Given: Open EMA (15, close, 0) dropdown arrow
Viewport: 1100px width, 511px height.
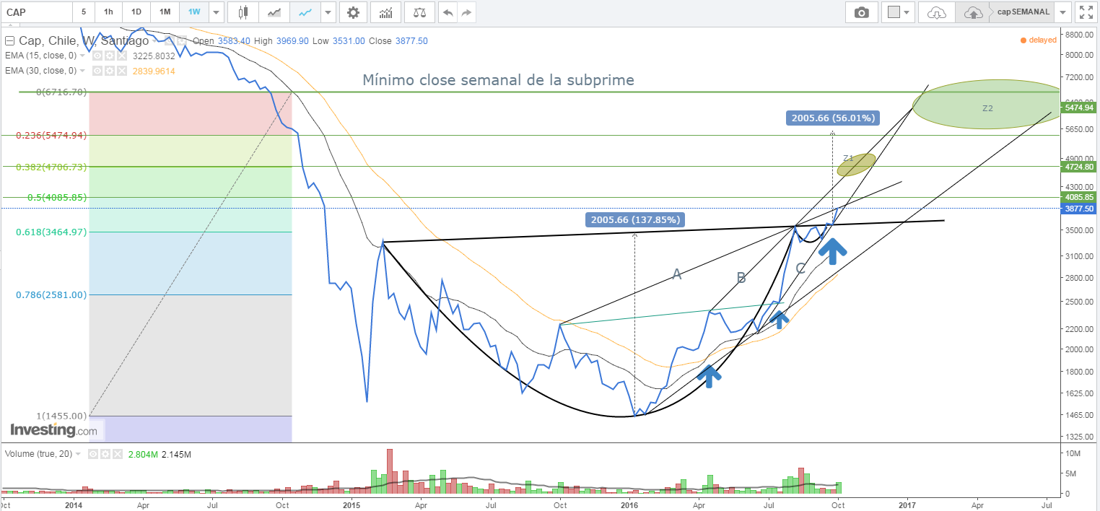Looking at the screenshot, I should click(x=82, y=56).
